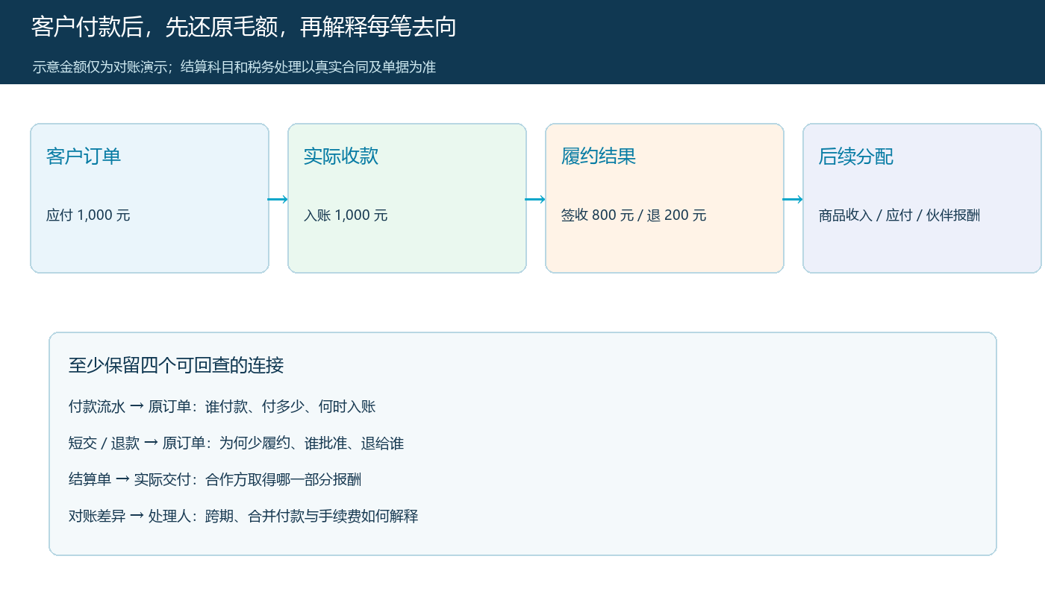The width and height of the screenshot is (1045, 600).
Task: Select the line starting 短交 / 退款
Action: pyautogui.click(x=236, y=443)
